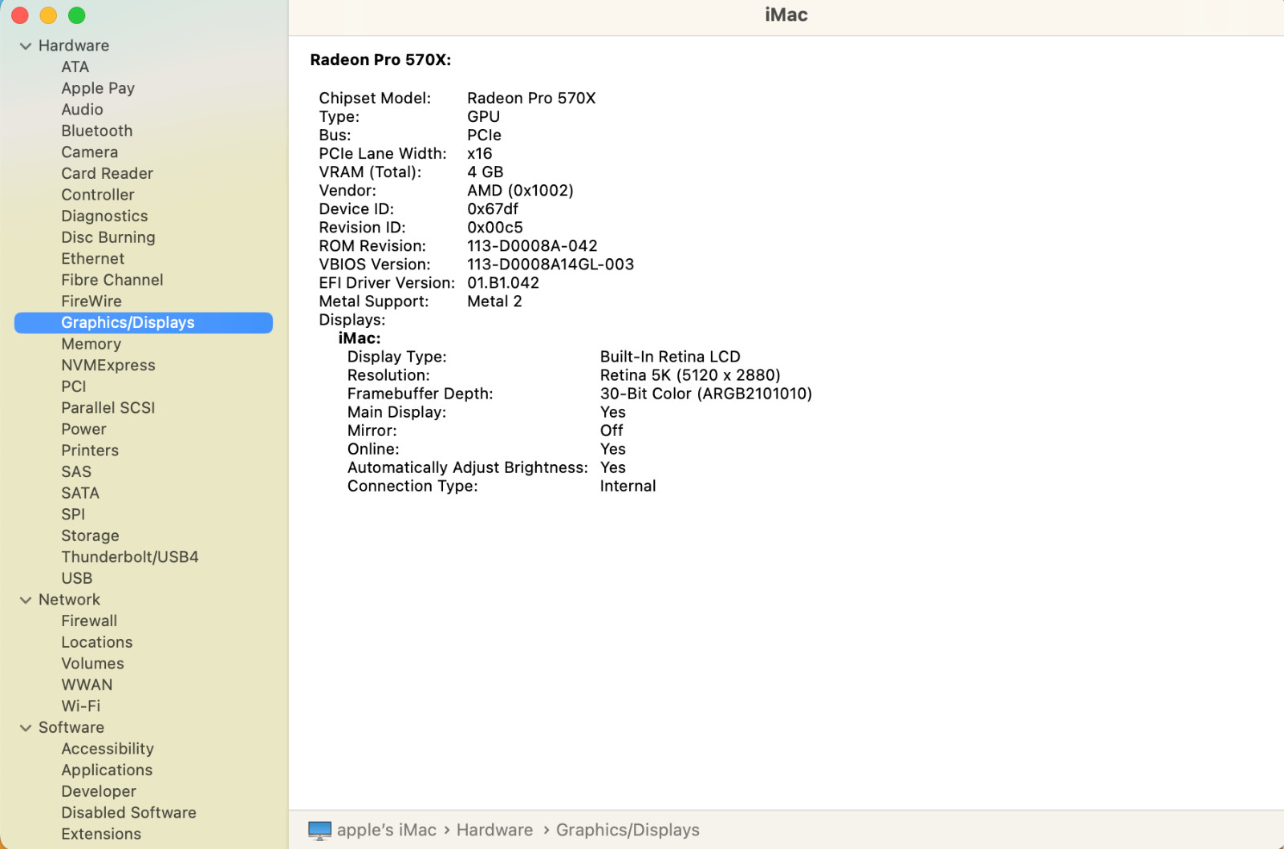Open the Audio hardware section
Image resolution: width=1284 pixels, height=849 pixels.
83,110
